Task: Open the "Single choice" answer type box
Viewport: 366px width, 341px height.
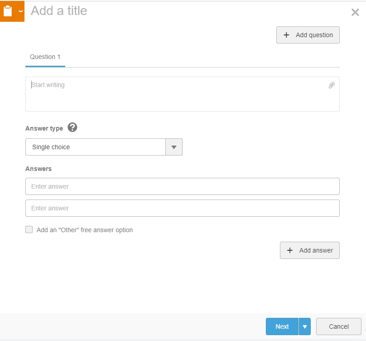Action: click(96, 147)
